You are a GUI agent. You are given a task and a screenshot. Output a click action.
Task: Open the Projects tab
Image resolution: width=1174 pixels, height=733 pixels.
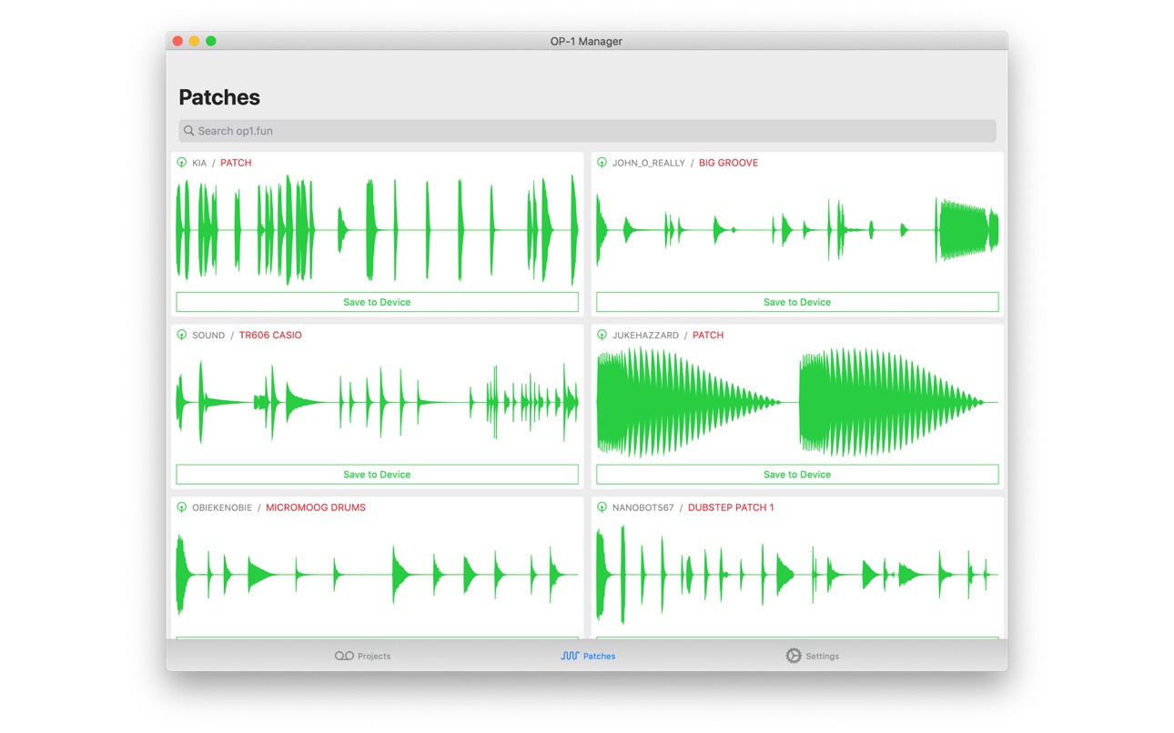(362, 656)
